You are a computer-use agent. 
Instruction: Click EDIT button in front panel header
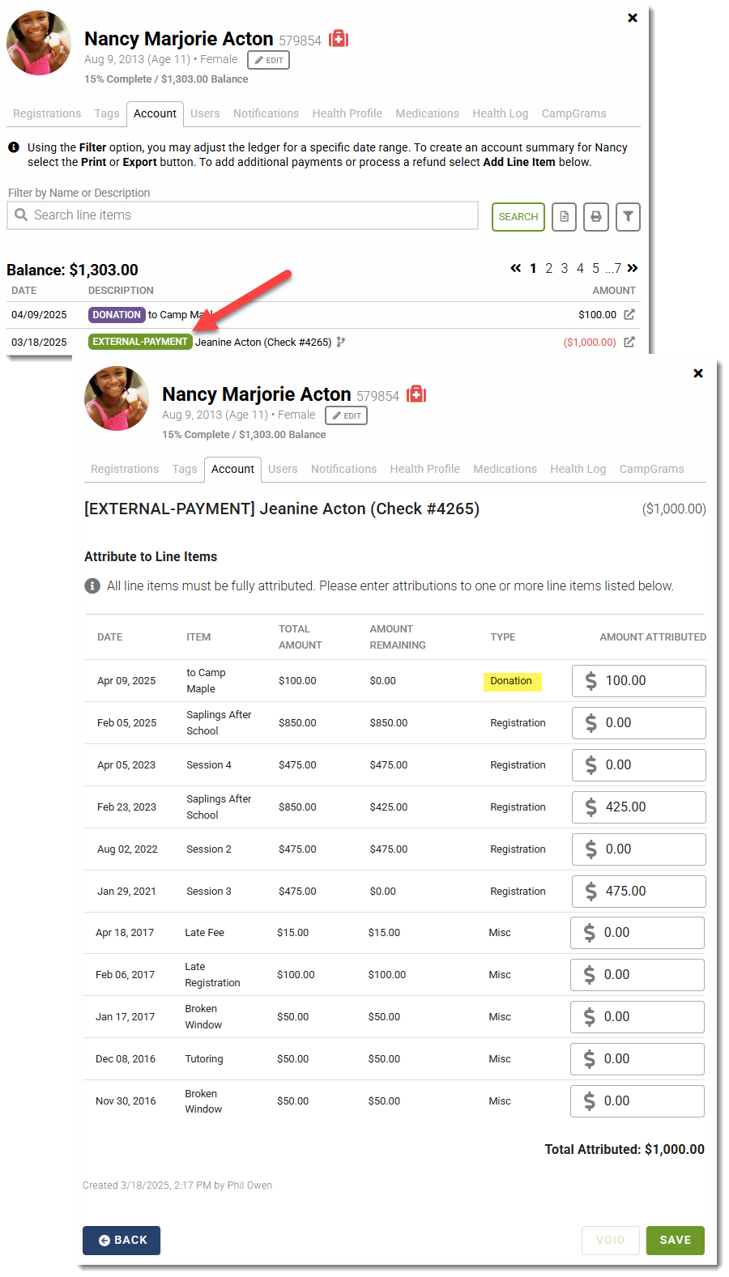(x=346, y=415)
